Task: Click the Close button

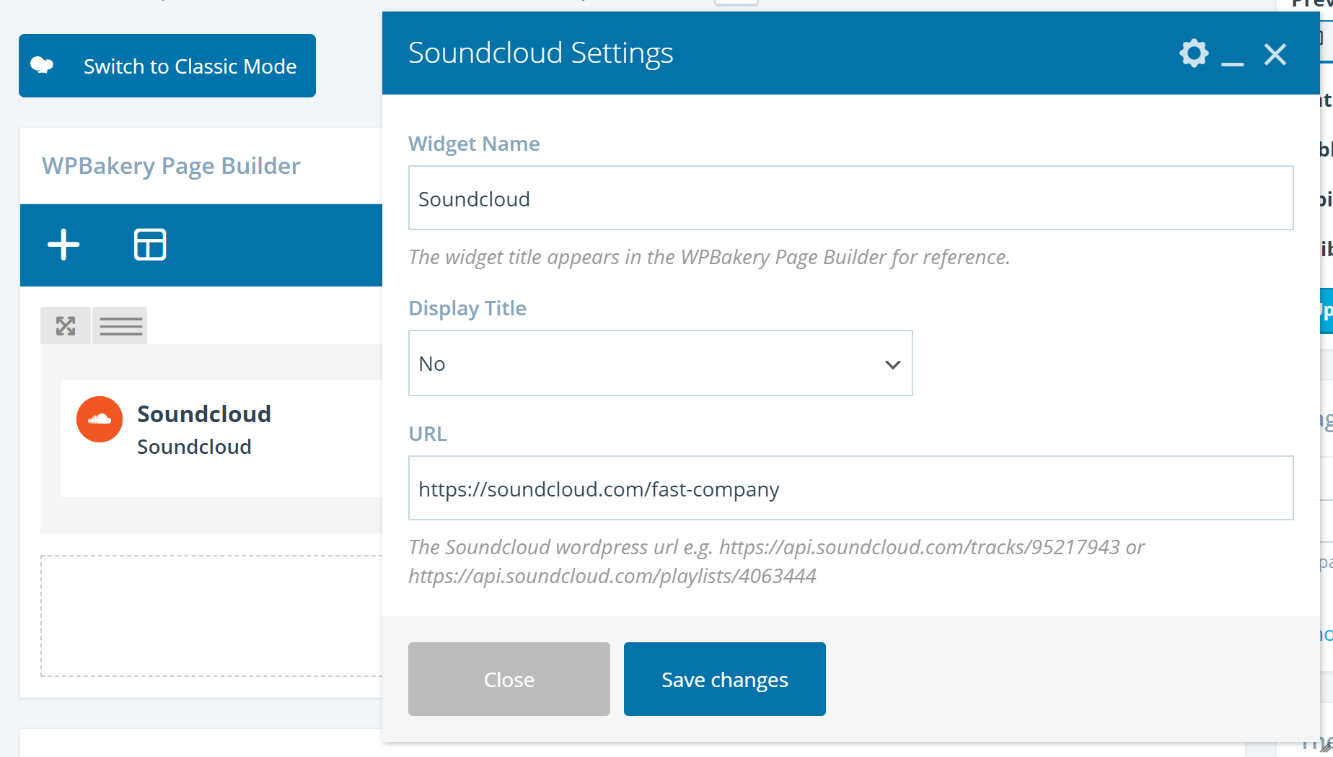Action: (509, 679)
